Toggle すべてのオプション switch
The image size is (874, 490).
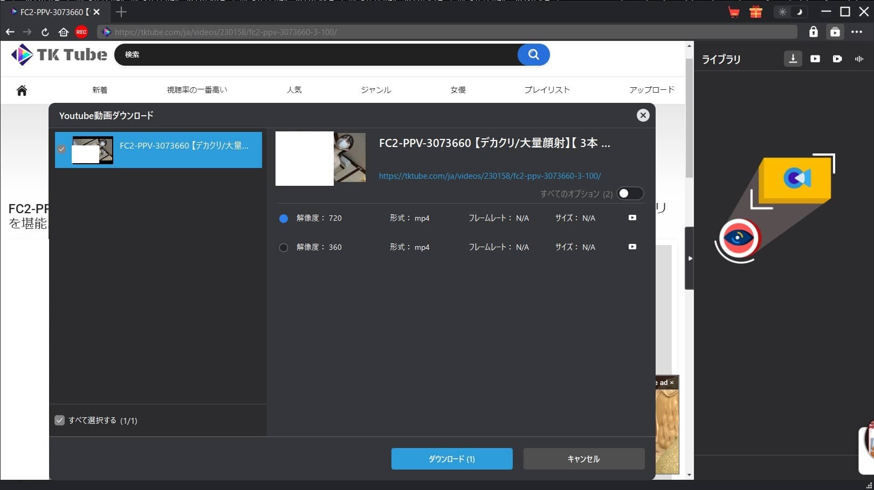coord(630,193)
